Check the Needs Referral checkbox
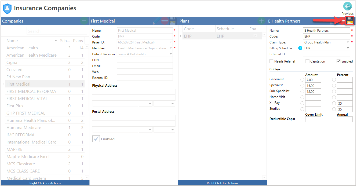357x187 pixels. [x=271, y=61]
